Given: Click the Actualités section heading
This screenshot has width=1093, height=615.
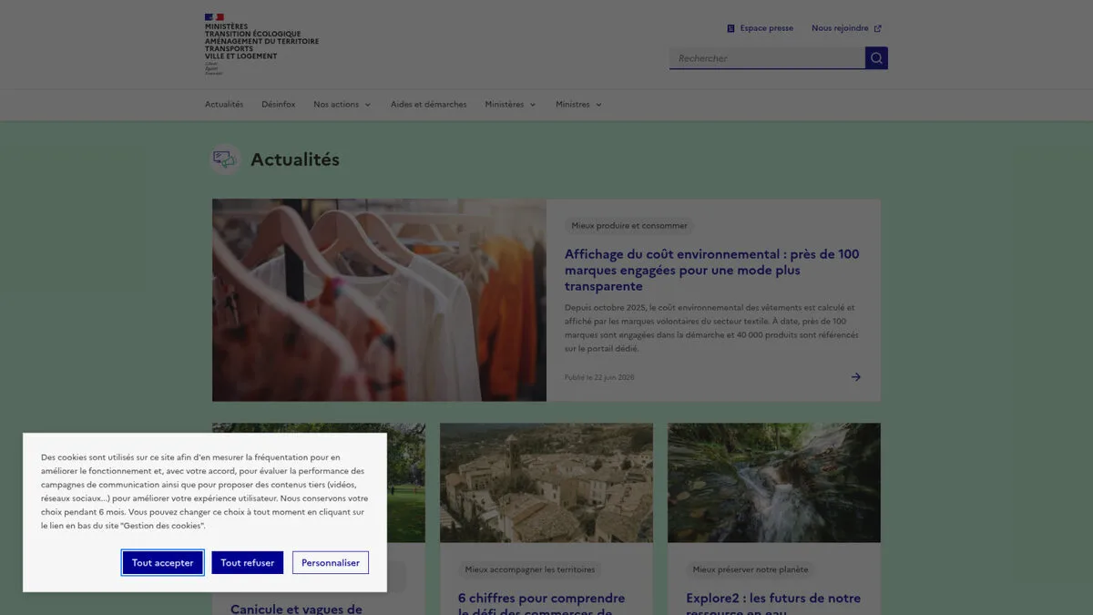Looking at the screenshot, I should coord(295,159).
